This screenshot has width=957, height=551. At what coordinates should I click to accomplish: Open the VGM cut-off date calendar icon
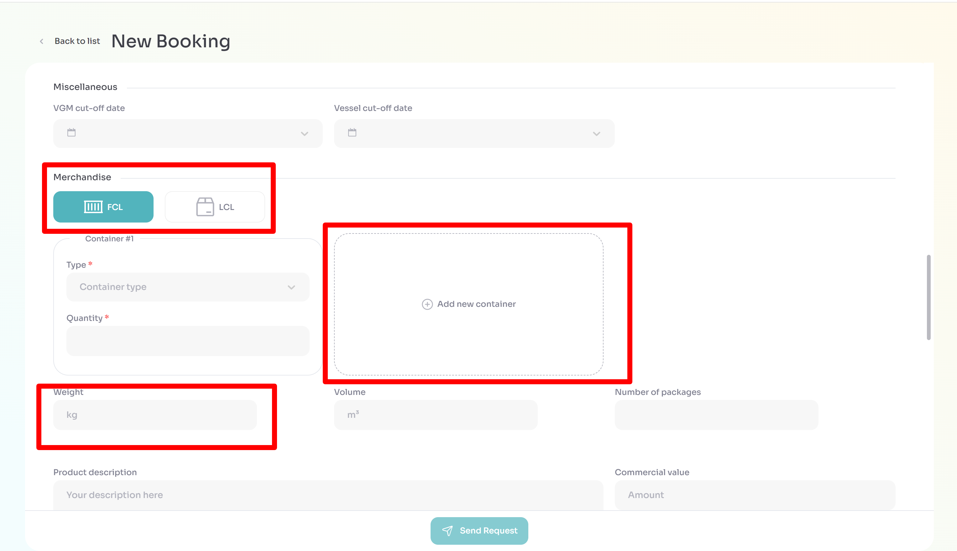click(71, 133)
